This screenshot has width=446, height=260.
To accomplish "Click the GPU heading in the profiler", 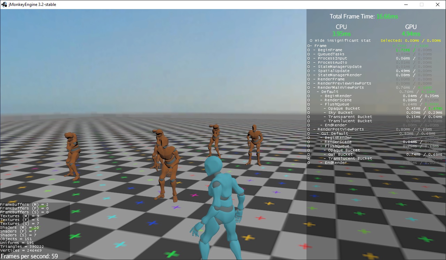I will point(411,27).
